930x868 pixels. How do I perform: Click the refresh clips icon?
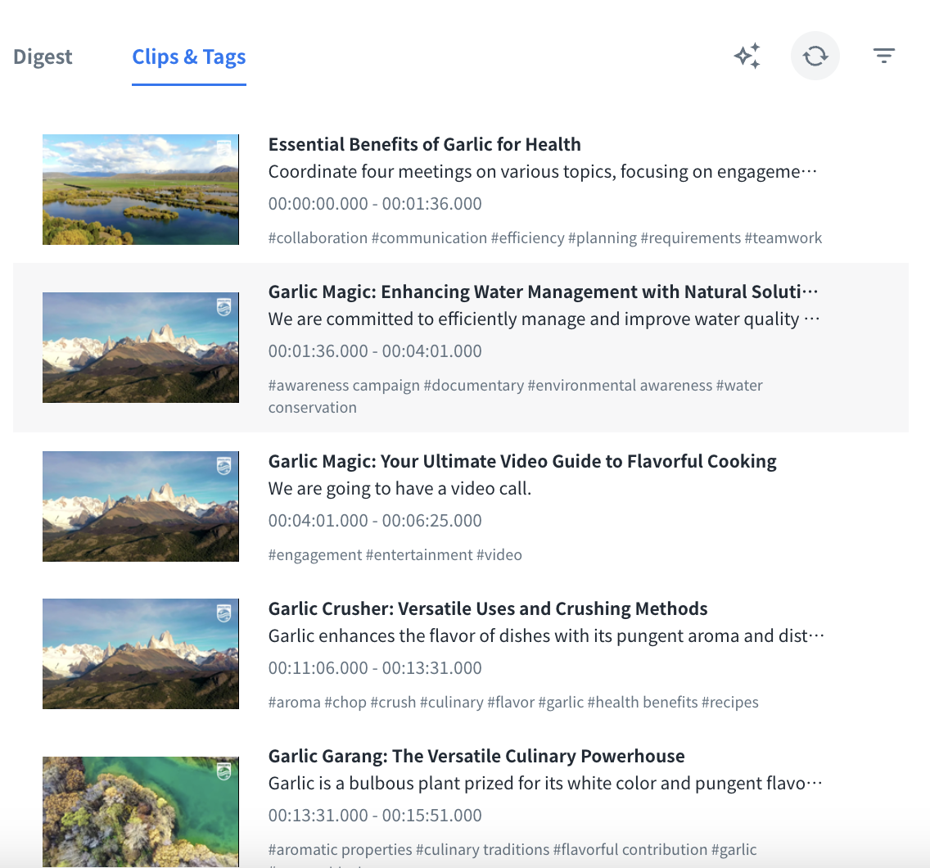(x=815, y=56)
